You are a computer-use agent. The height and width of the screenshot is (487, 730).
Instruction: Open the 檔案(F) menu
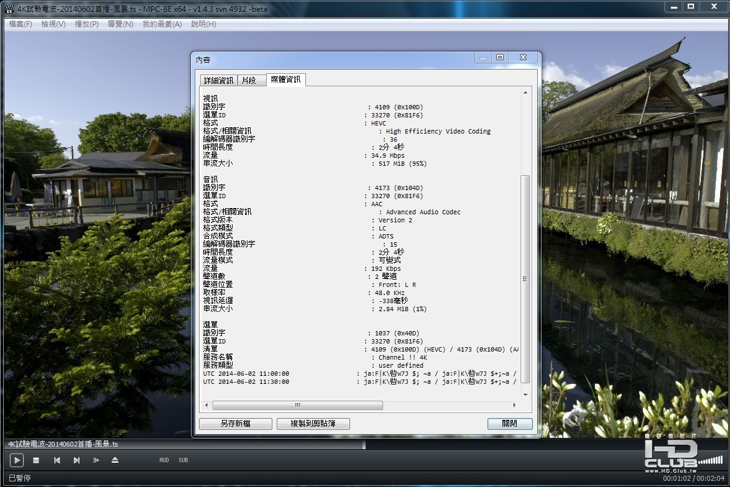tap(20, 24)
